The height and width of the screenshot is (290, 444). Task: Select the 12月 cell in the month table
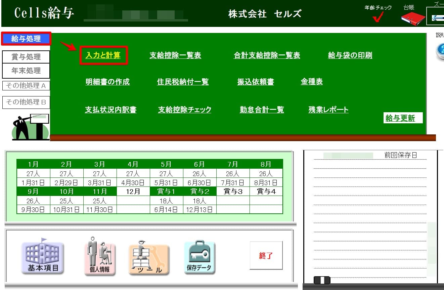(133, 192)
